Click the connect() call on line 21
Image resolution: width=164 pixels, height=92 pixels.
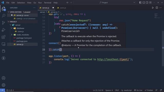pos(55,43)
